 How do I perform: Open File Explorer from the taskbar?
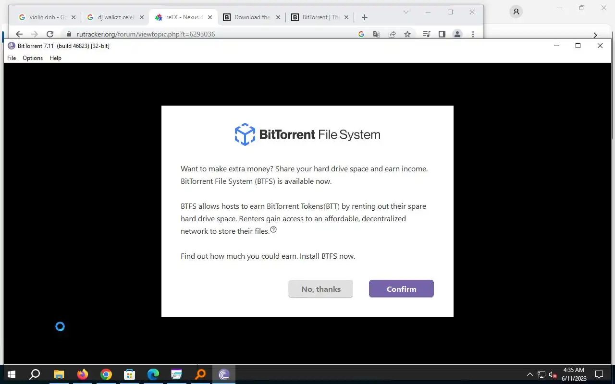[59, 374]
